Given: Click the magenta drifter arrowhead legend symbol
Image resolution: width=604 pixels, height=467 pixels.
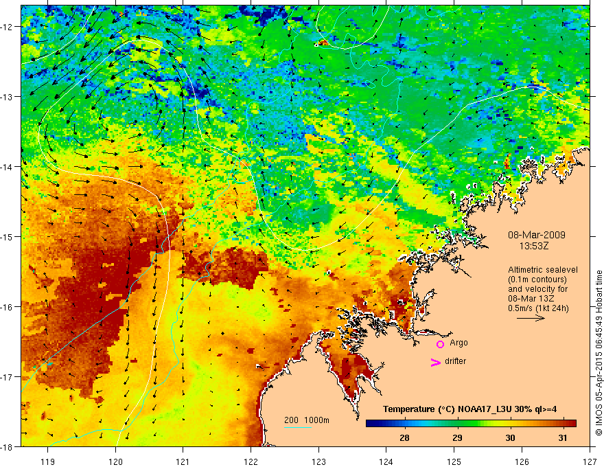Looking at the screenshot, I should click(x=436, y=362).
